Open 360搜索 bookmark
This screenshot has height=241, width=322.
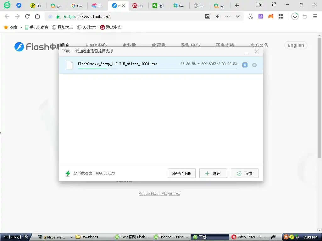[86, 27]
